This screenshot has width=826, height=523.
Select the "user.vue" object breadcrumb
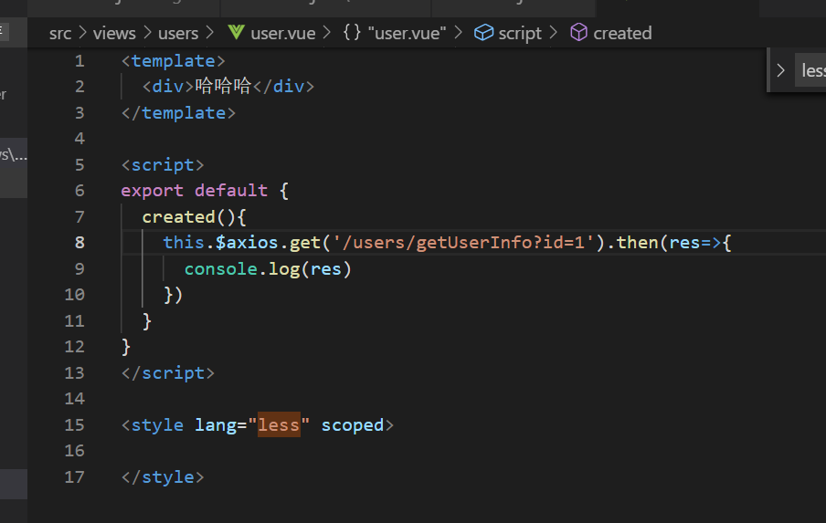coord(408,33)
